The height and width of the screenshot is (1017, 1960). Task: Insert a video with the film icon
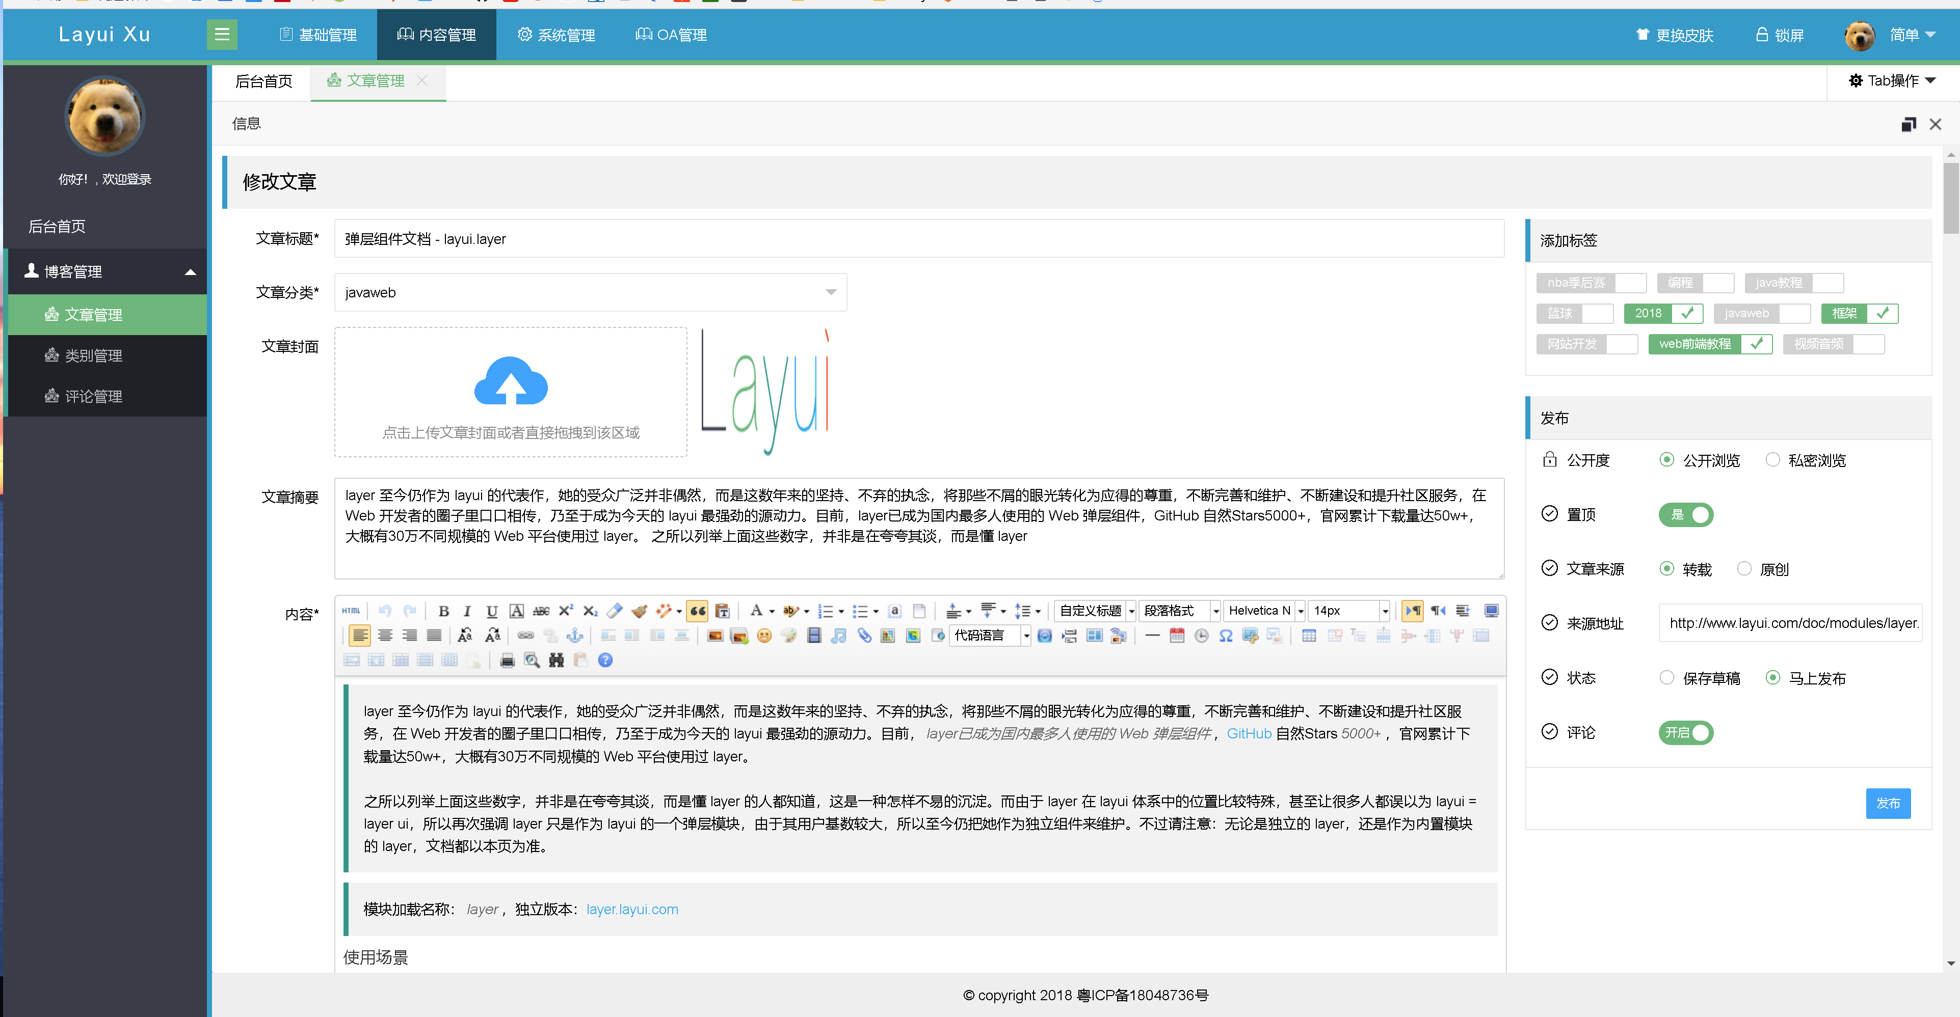(814, 636)
